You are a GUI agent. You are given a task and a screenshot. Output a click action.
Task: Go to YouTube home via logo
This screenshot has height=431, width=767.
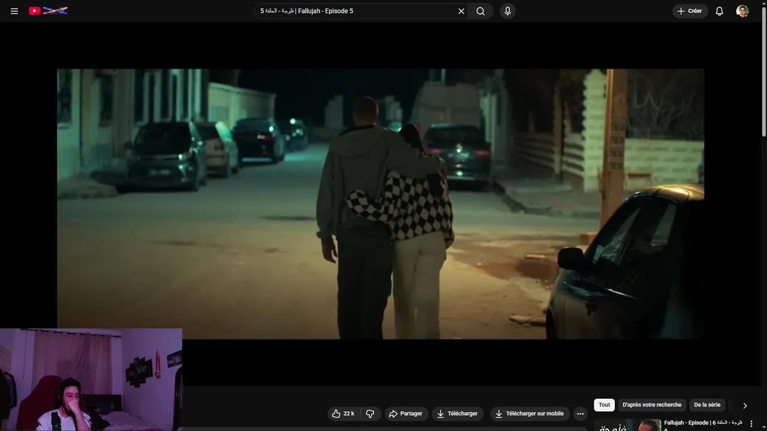49,11
